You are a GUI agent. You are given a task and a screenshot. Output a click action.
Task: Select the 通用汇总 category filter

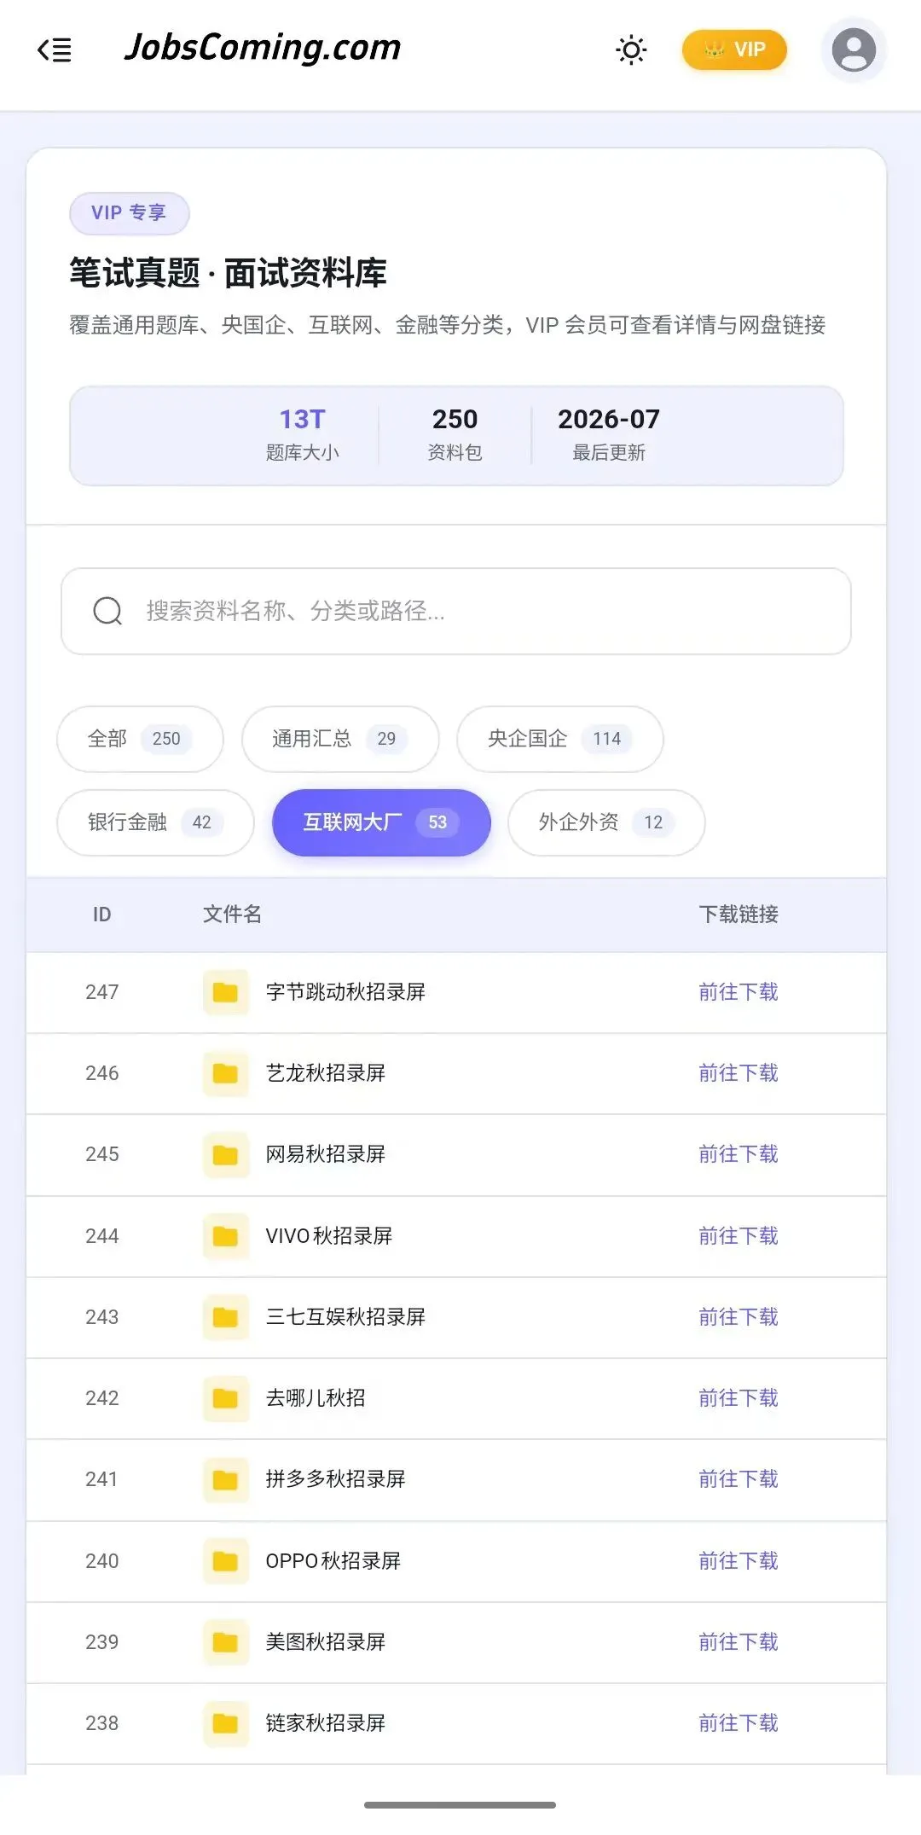pos(340,739)
